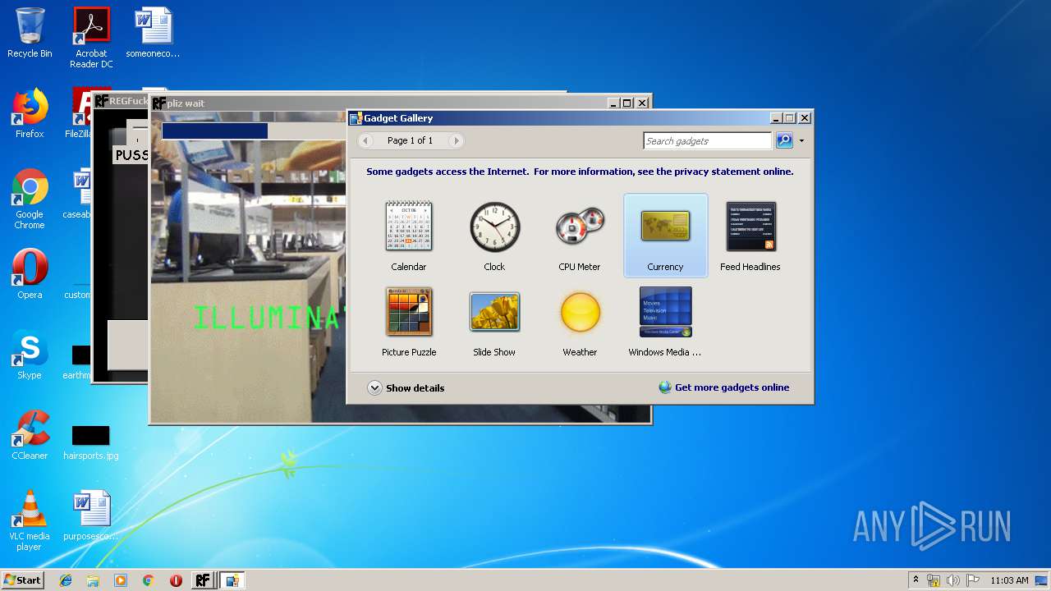Maximize the pliz wait window
This screenshot has height=591, width=1051.
627,103
